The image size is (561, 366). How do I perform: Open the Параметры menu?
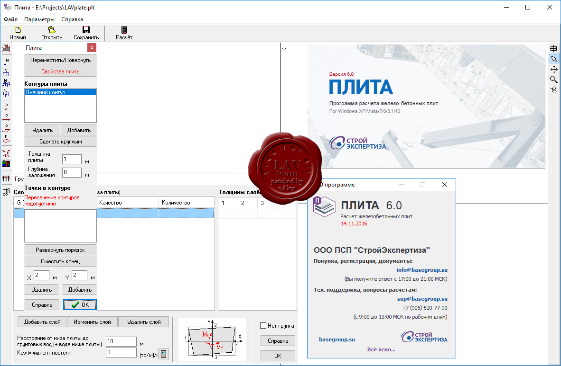pos(39,19)
